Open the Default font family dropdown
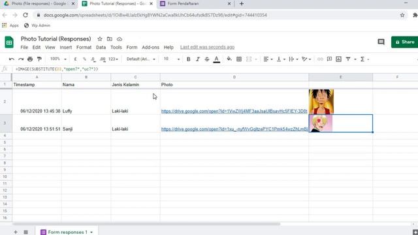 141,59
